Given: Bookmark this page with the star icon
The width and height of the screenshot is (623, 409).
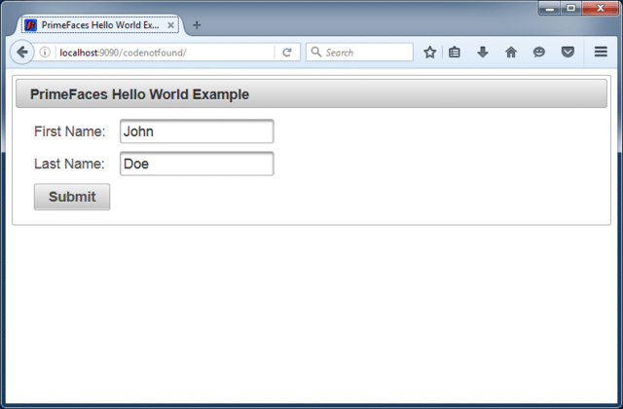Looking at the screenshot, I should click(429, 52).
